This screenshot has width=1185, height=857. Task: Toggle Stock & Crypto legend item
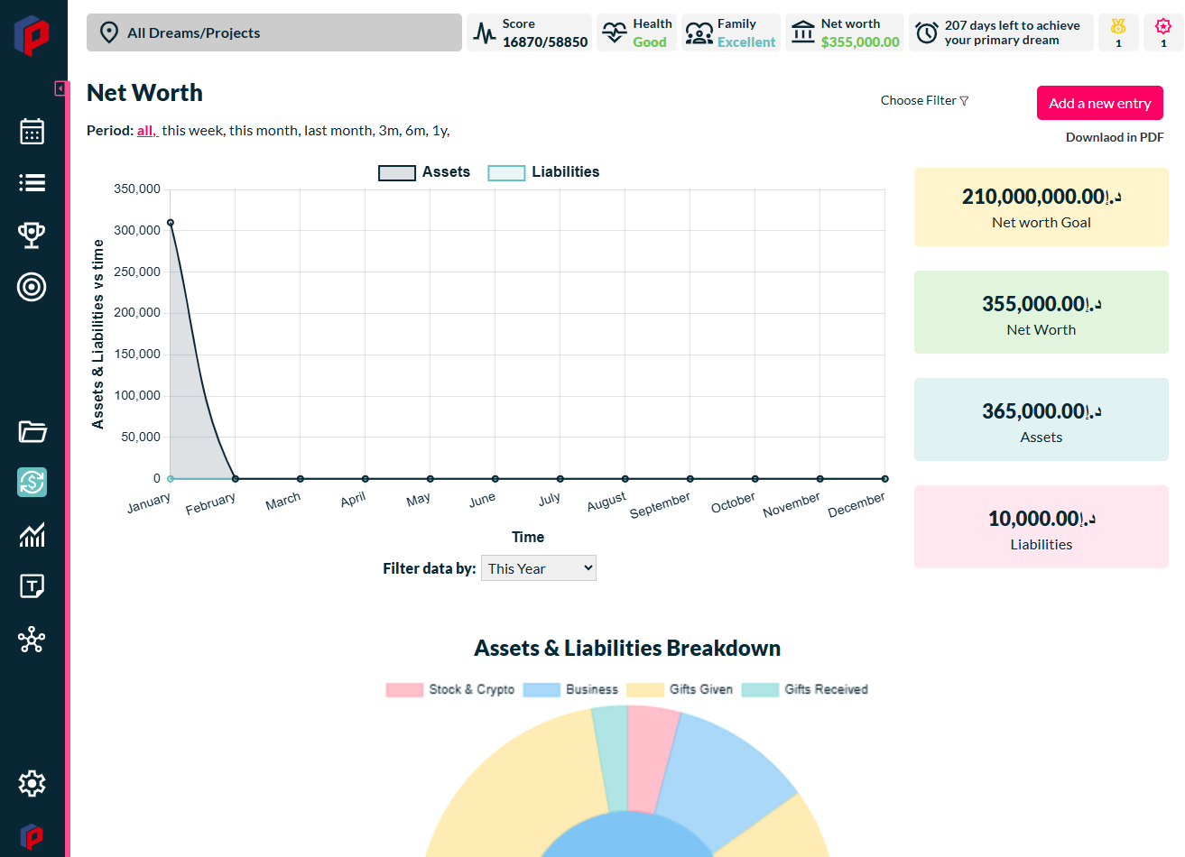point(450,689)
